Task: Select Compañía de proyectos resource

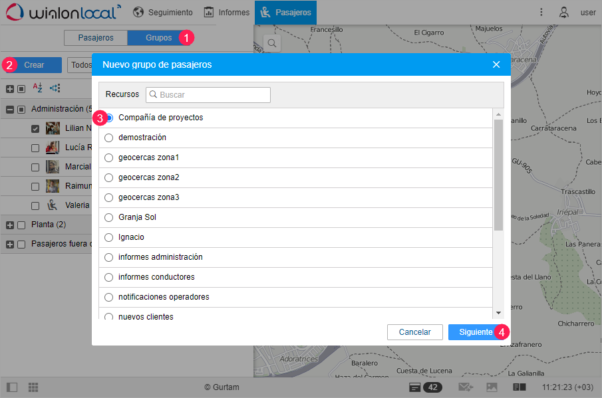Action: click(109, 118)
